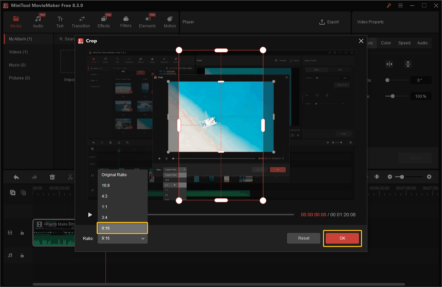Click top-right crop corner handle
Image resolution: width=442 pixels, height=287 pixels.
point(263,50)
